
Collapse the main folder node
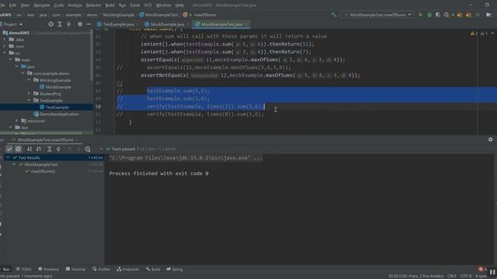(x=11, y=60)
